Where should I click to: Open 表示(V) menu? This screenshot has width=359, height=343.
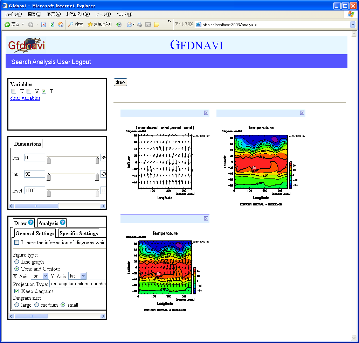coord(54,14)
